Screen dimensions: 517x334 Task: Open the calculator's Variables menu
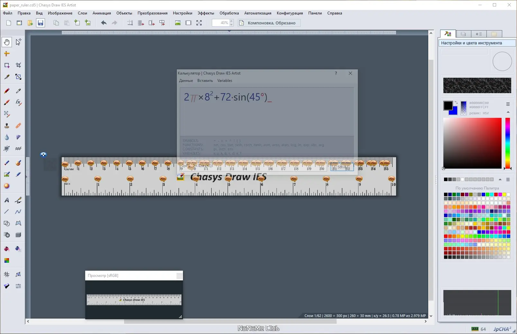pyautogui.click(x=225, y=81)
